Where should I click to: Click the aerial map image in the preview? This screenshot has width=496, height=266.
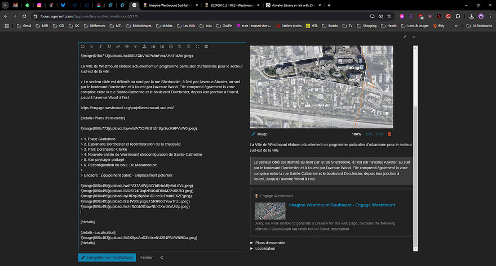point(321,87)
